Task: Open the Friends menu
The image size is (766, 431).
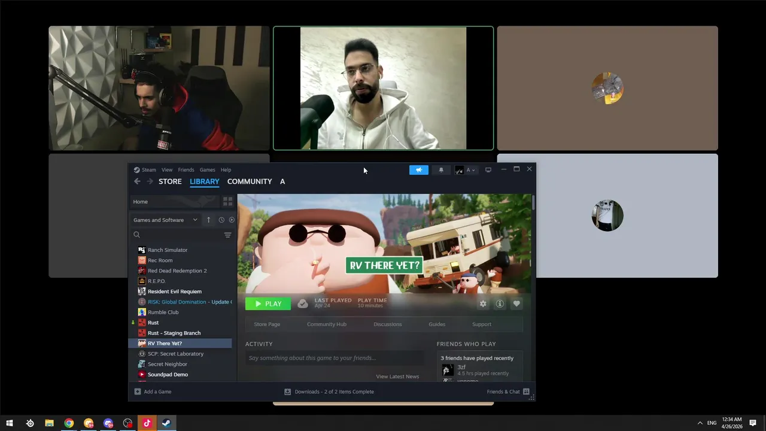Action: pyautogui.click(x=186, y=170)
